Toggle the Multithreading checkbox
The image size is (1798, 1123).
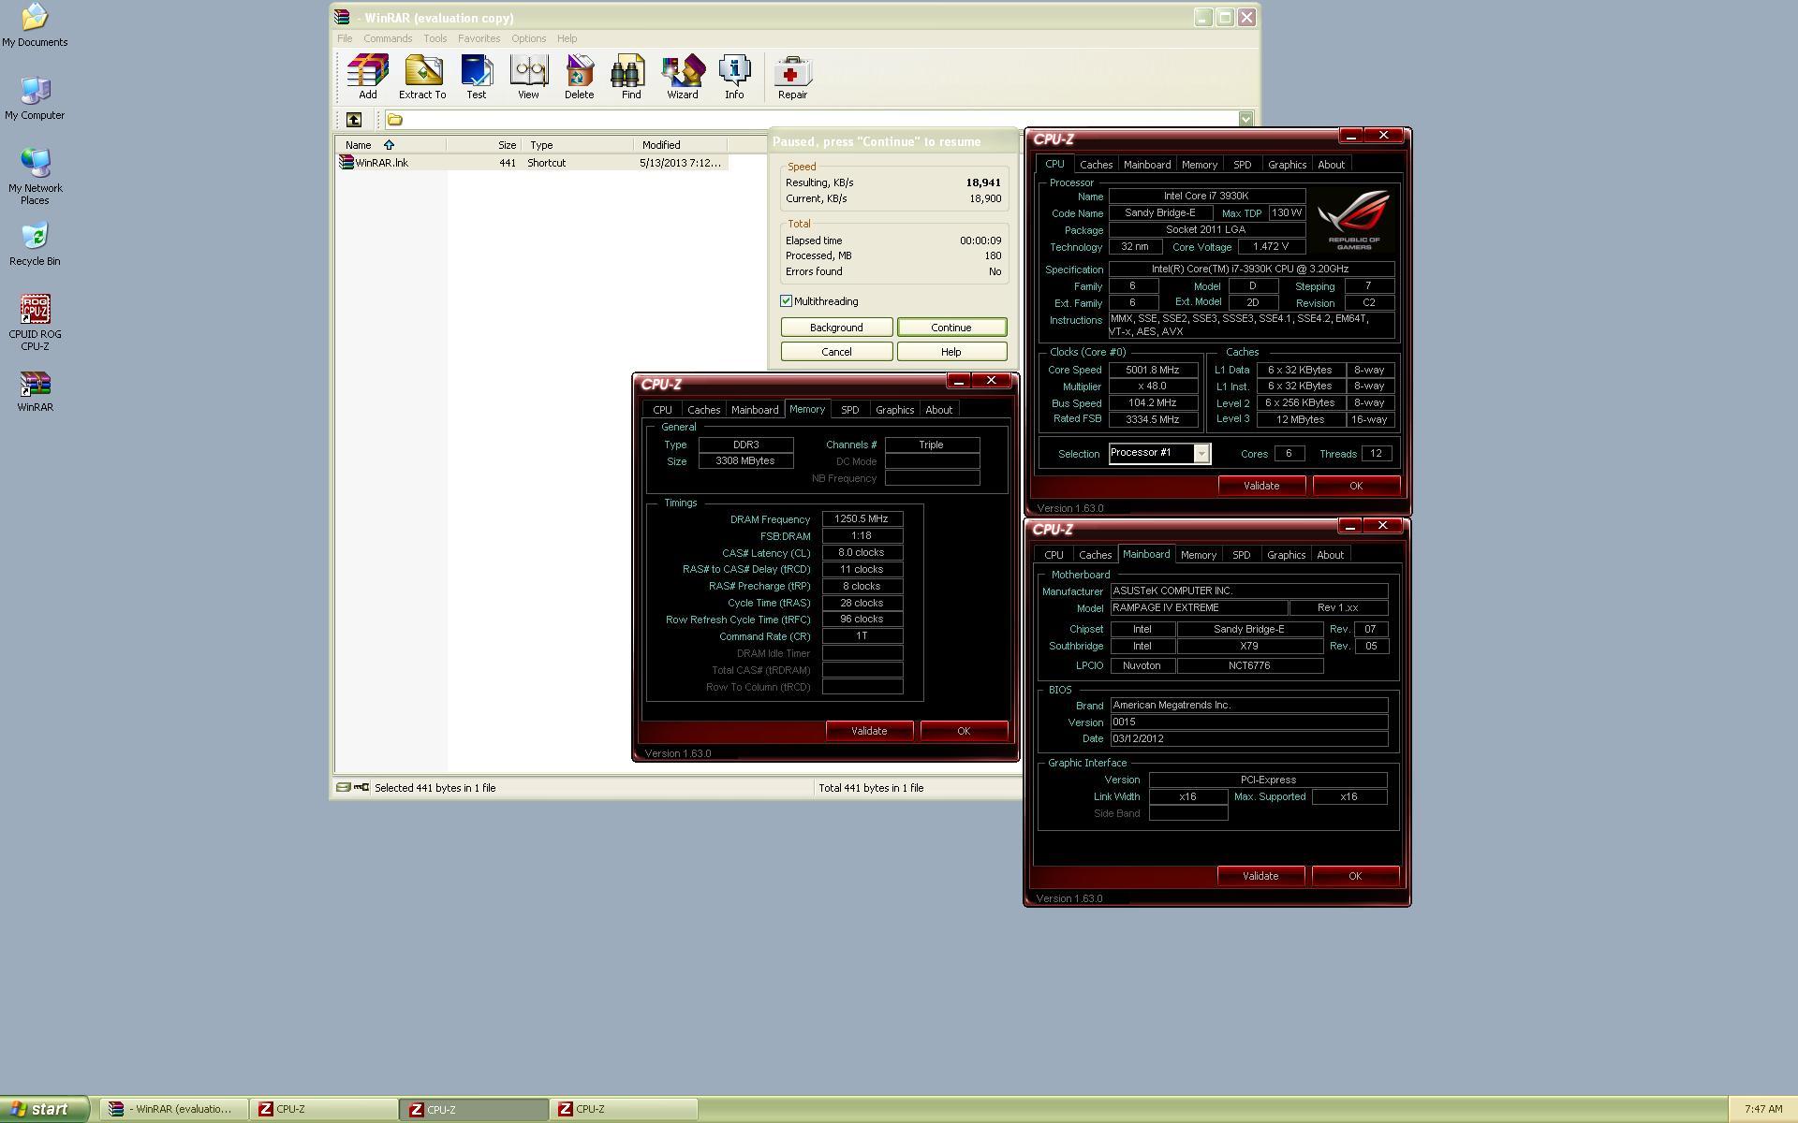[787, 301]
